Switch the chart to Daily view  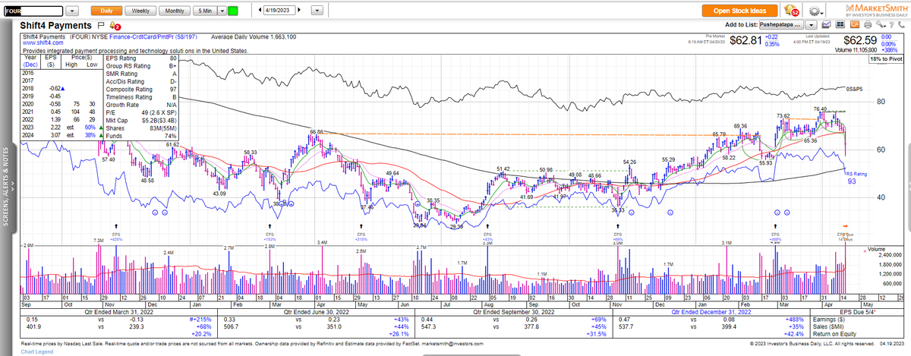106,11
